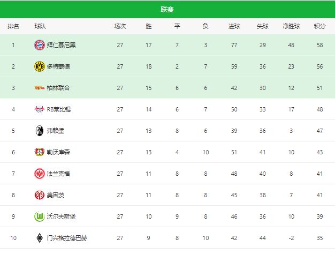Open the 沃尔夫斯堡 team link

(62, 216)
